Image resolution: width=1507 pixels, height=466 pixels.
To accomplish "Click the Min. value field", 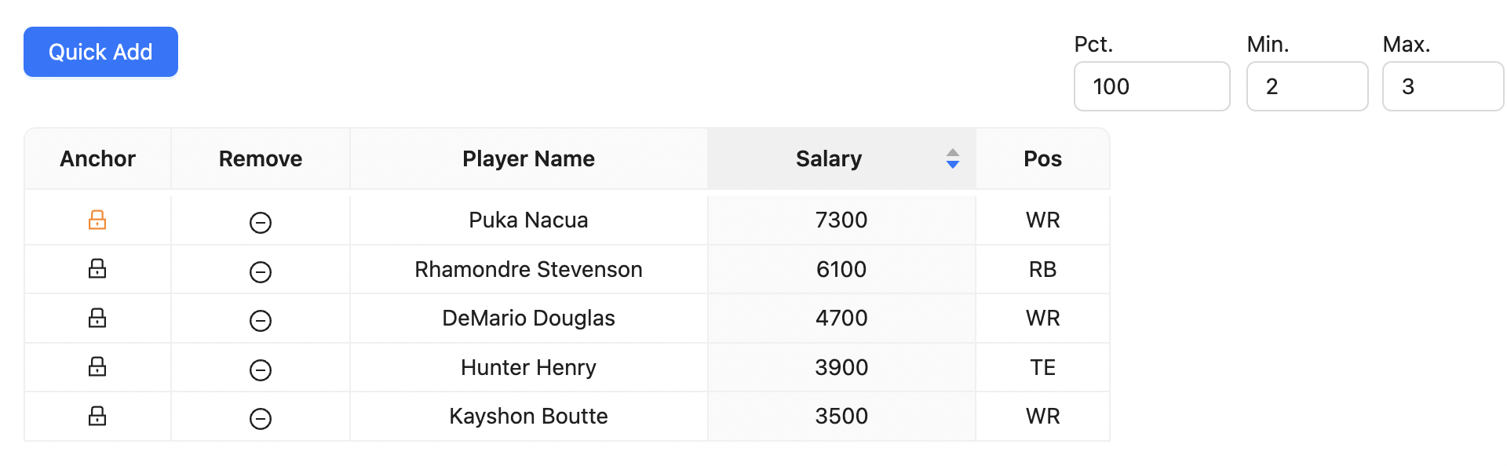I will [1307, 86].
